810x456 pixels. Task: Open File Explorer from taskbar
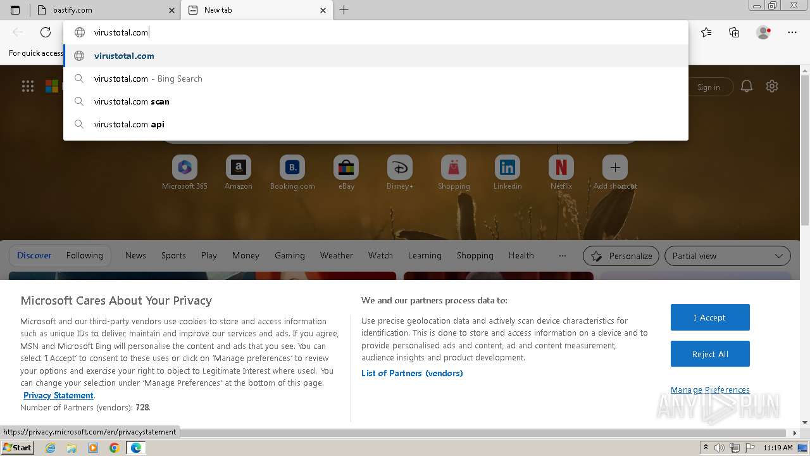(x=72, y=448)
